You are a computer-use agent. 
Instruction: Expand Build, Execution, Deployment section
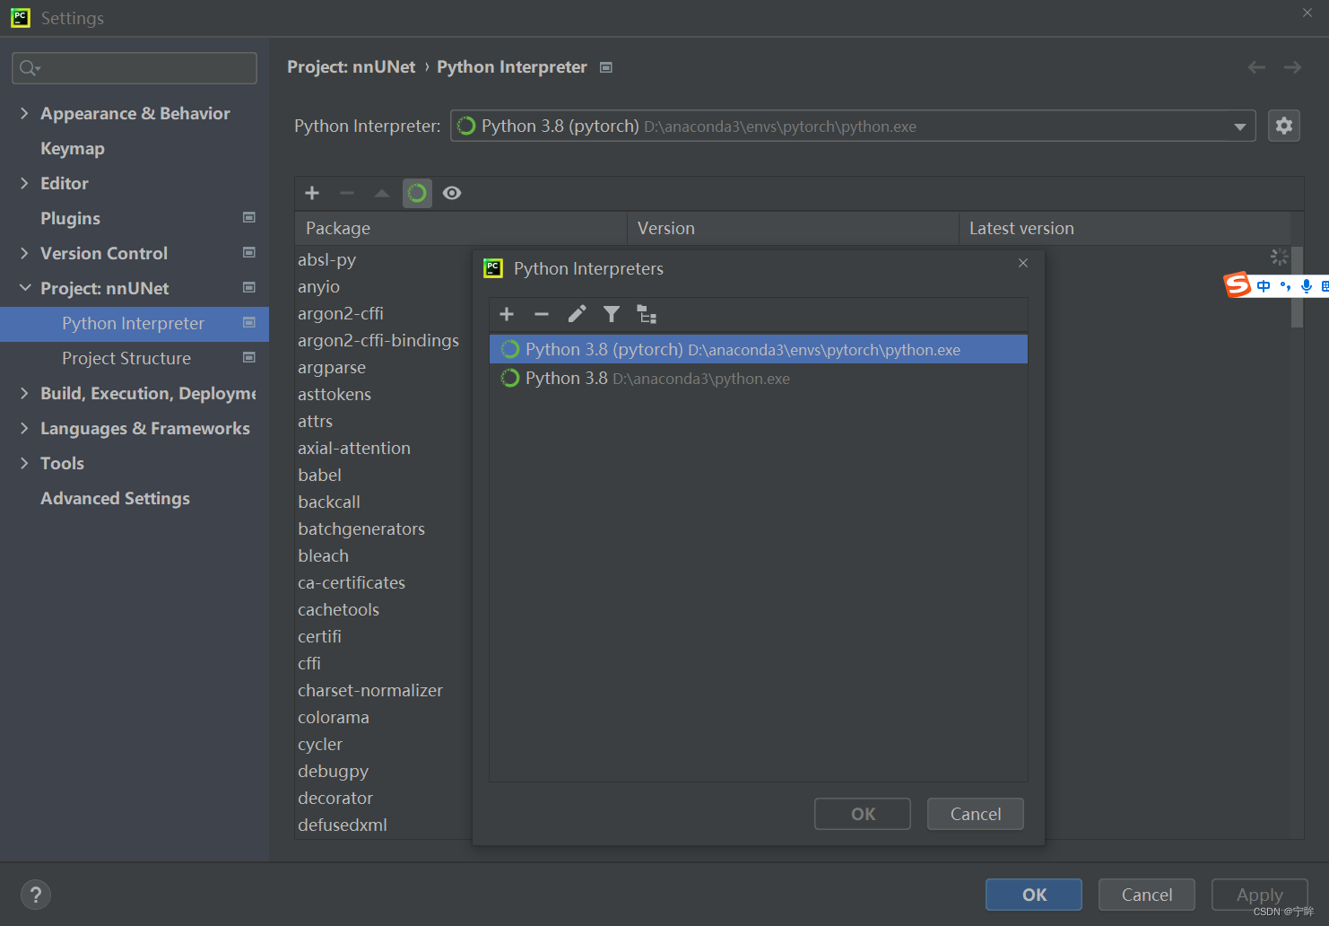(24, 393)
